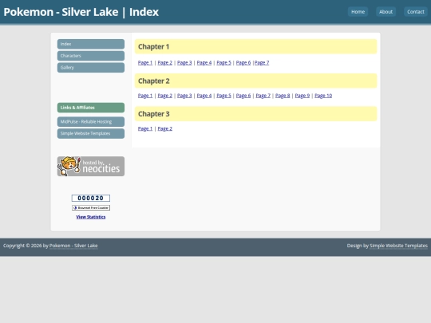
Task: Click the Links & Affiliates heading
Action: tap(91, 108)
